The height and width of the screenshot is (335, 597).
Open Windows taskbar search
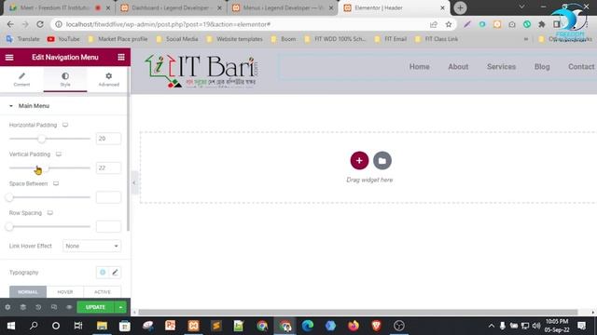click(x=34, y=326)
